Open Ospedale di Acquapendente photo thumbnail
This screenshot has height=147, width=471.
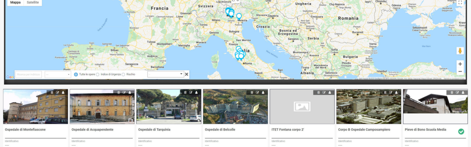(x=102, y=106)
